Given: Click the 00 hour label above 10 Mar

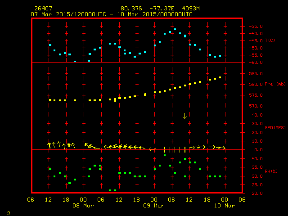Looking at the screenshot, I should 225,200.
